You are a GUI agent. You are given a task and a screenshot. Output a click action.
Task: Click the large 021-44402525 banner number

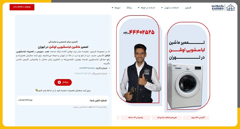139,32
